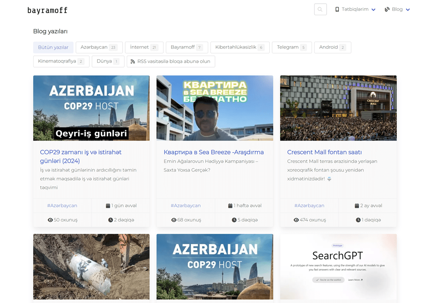Open the SearchGPT thumbnail
The height and width of the screenshot is (303, 430).
click(x=338, y=266)
